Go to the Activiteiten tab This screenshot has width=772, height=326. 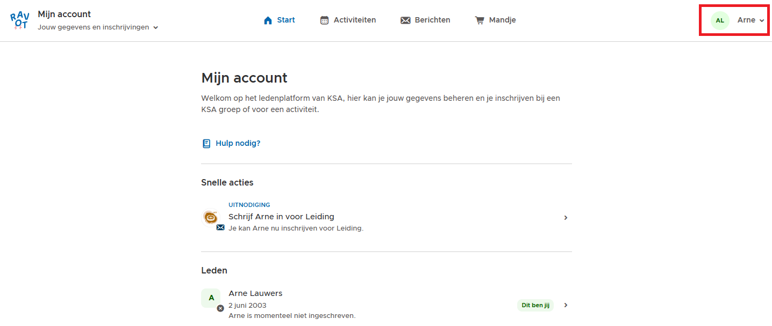(x=348, y=20)
